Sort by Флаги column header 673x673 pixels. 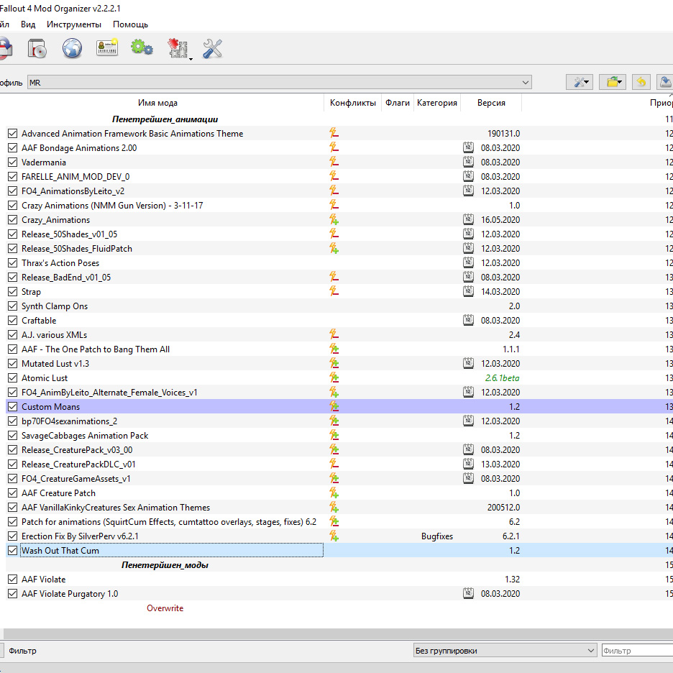[398, 103]
